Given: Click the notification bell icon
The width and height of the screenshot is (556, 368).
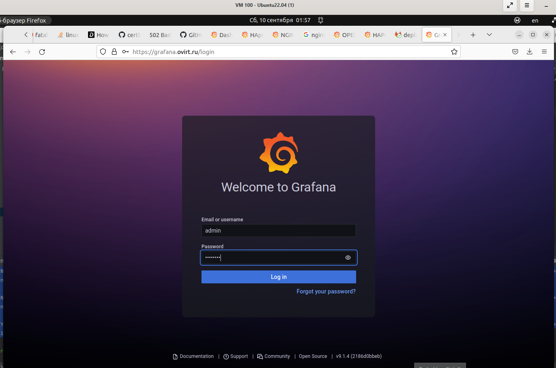Looking at the screenshot, I should 321,20.
